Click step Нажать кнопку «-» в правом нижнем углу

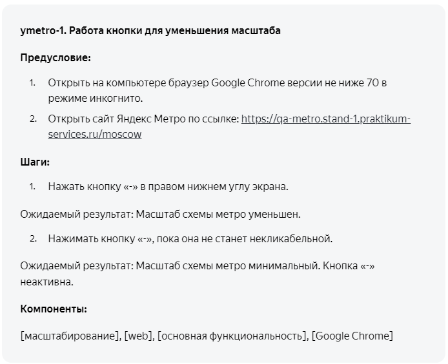168,186
